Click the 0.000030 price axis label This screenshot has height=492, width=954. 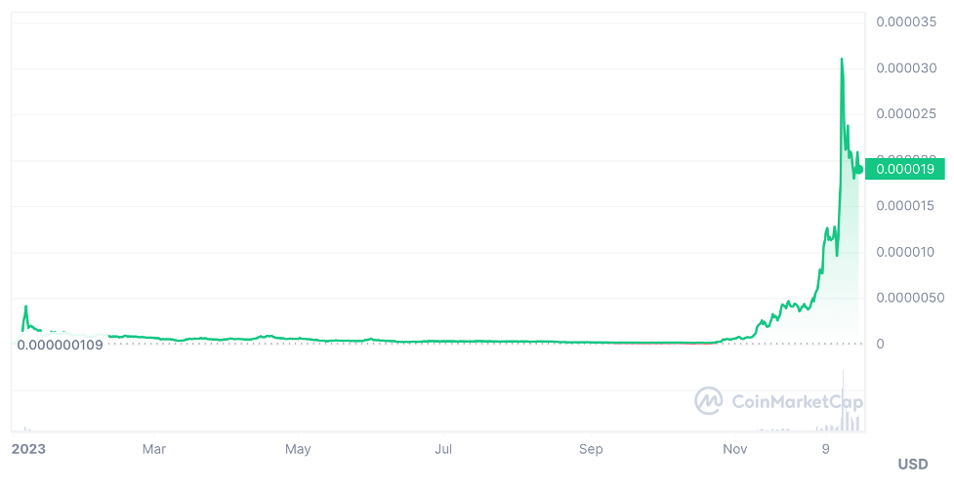coord(906,68)
